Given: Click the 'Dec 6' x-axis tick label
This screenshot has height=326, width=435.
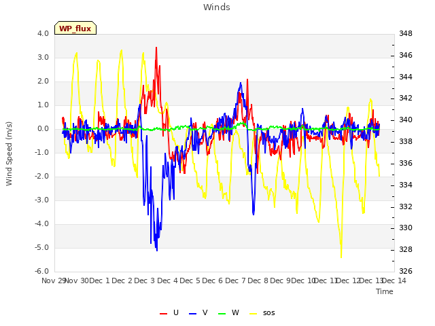Looking at the screenshot, I should click(213, 280).
